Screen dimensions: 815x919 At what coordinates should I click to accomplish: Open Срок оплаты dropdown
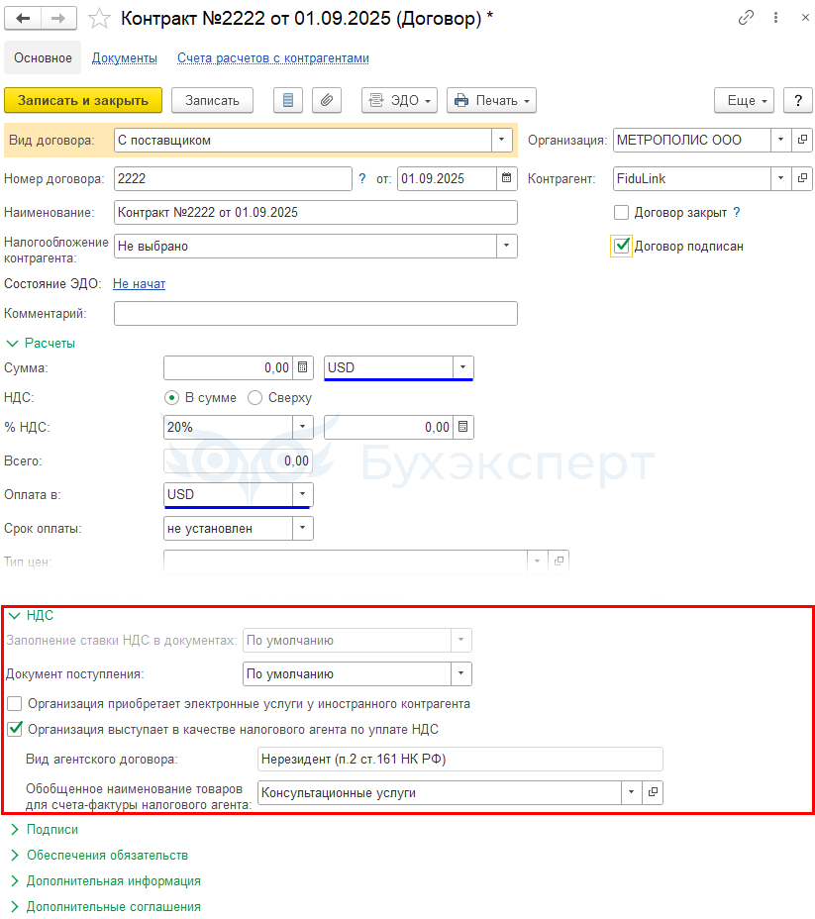tap(302, 528)
